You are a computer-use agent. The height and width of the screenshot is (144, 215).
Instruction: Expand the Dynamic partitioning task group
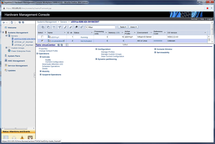pos(96,59)
